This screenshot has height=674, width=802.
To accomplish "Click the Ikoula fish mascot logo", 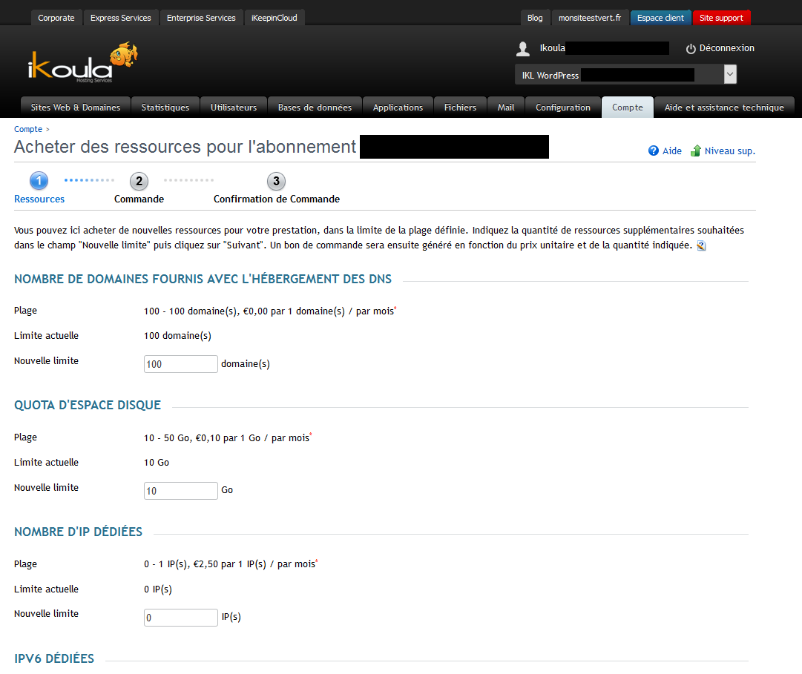I will [x=122, y=56].
